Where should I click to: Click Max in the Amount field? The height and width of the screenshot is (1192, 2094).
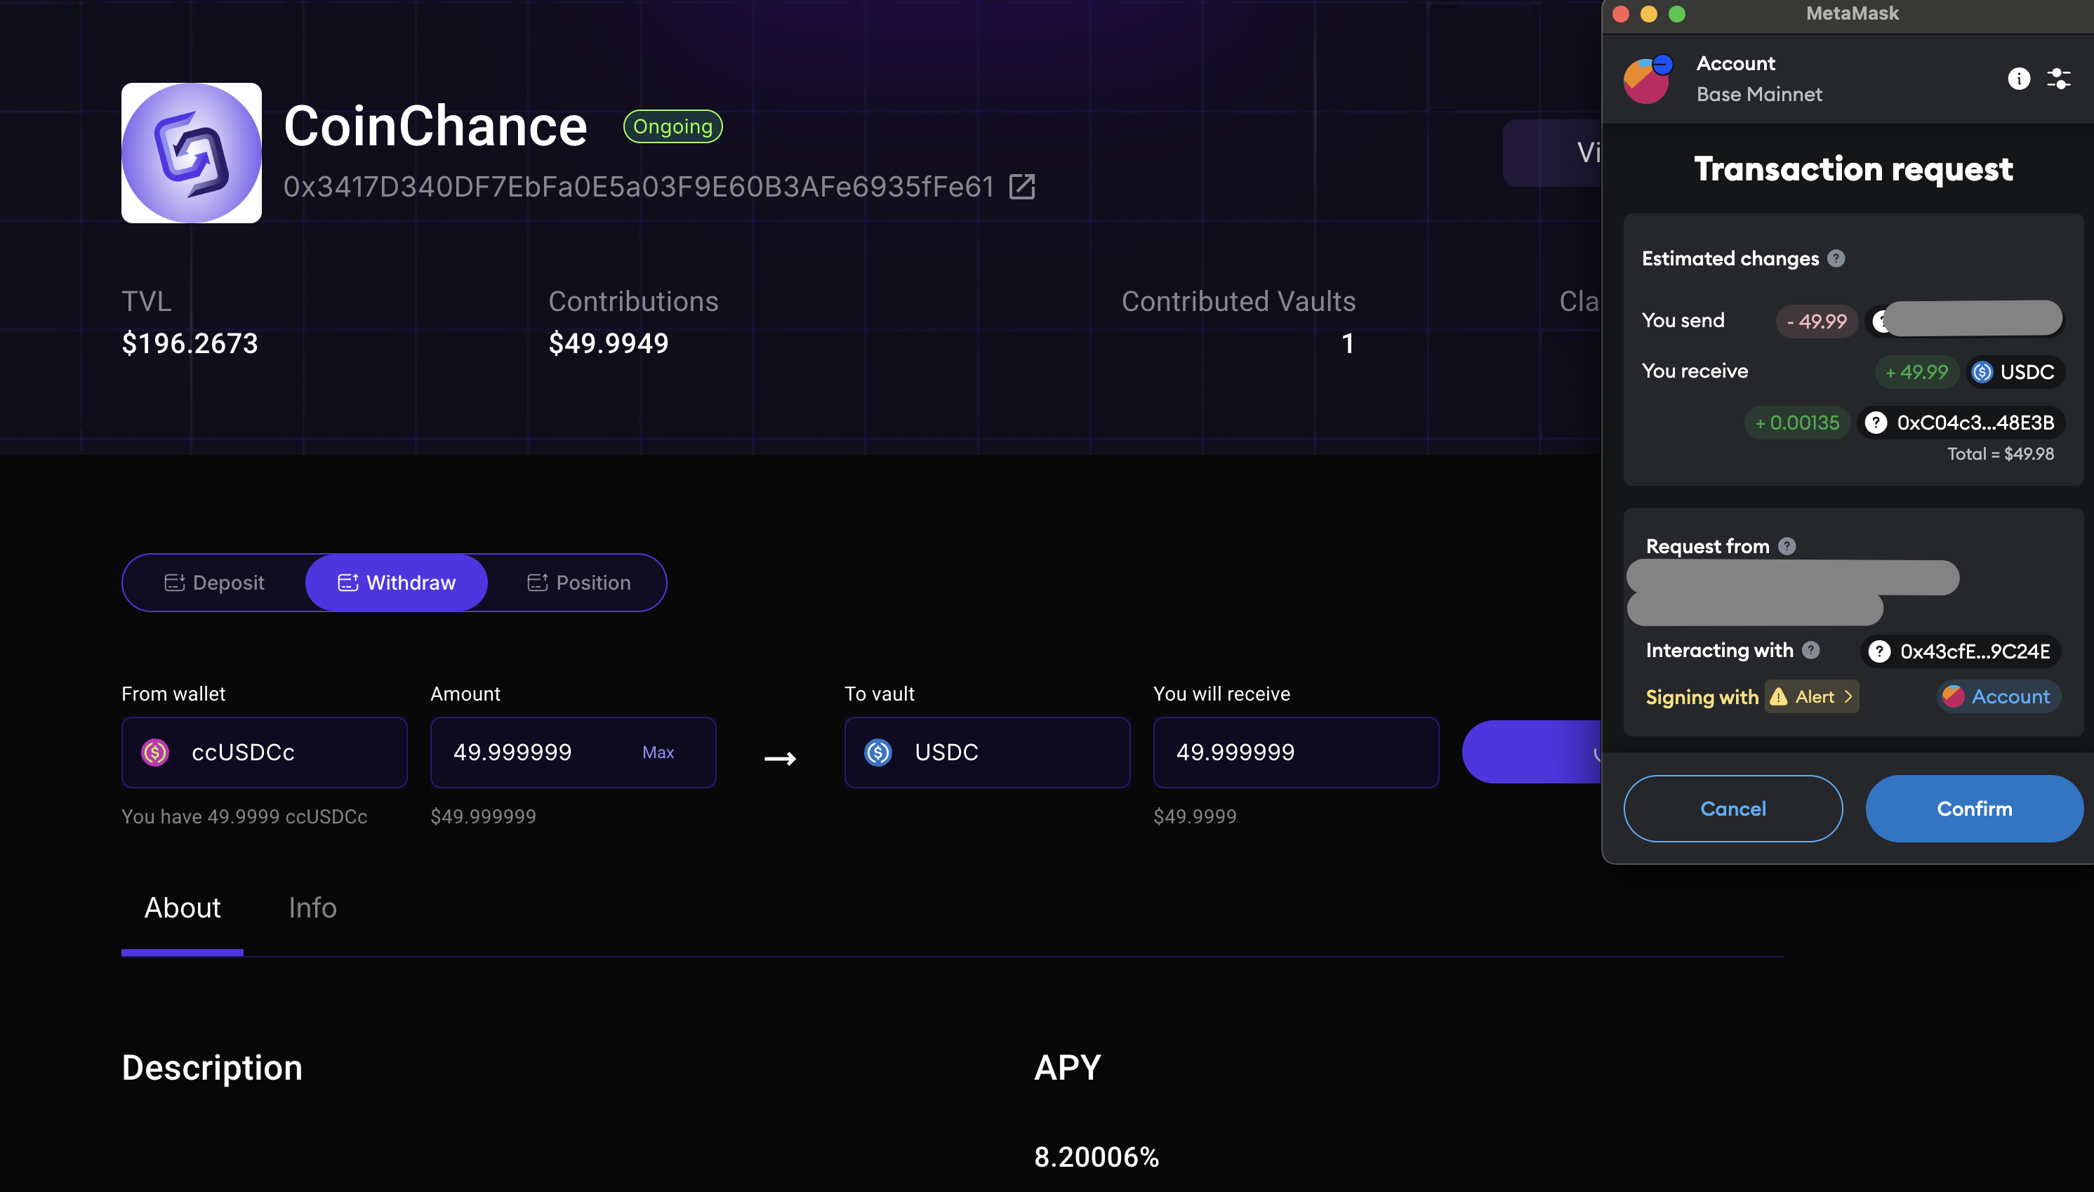657,753
